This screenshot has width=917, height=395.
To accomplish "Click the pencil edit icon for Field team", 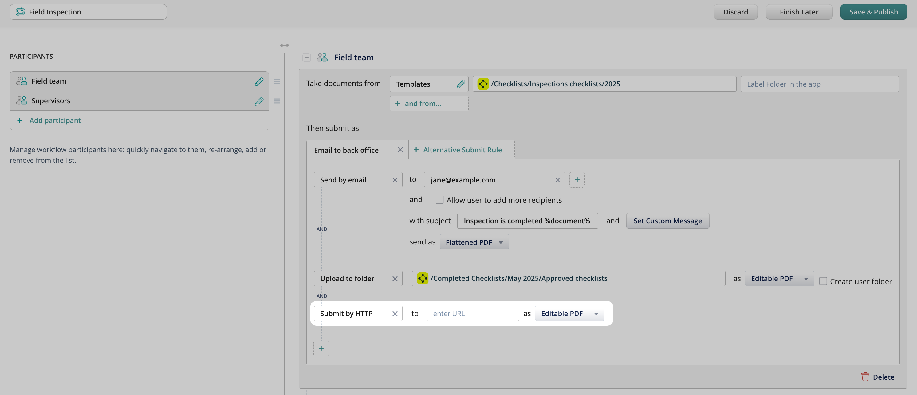I will [259, 81].
